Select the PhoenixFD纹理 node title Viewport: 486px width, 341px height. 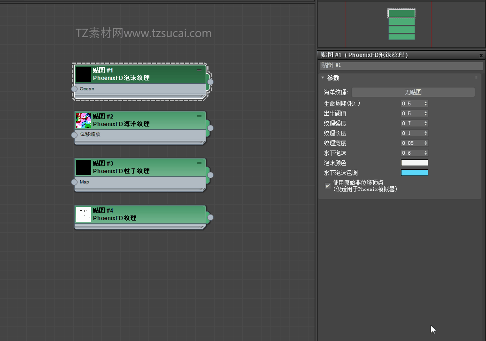pyautogui.click(x=115, y=218)
